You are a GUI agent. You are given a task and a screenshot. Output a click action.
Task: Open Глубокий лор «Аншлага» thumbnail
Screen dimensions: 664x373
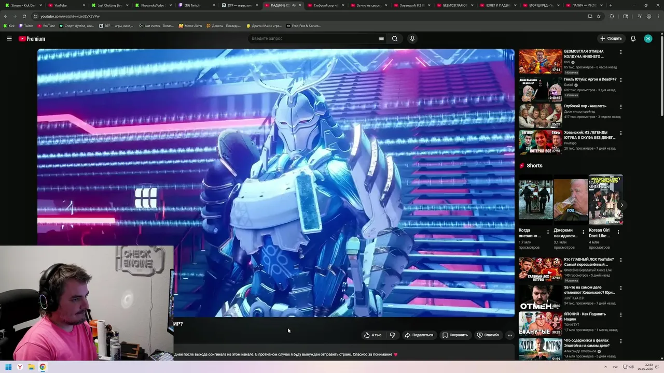tap(540, 115)
